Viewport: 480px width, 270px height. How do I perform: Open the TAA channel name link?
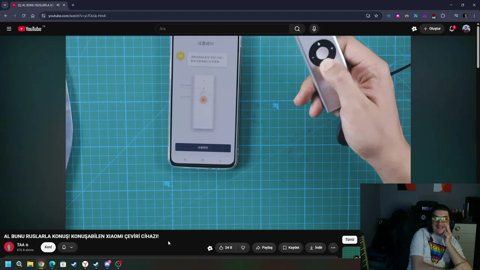coord(21,245)
